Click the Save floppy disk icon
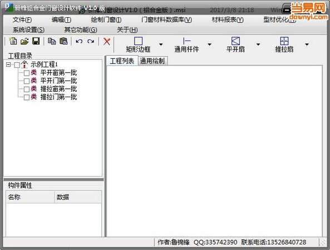The image size is (330, 250). tap(36, 41)
